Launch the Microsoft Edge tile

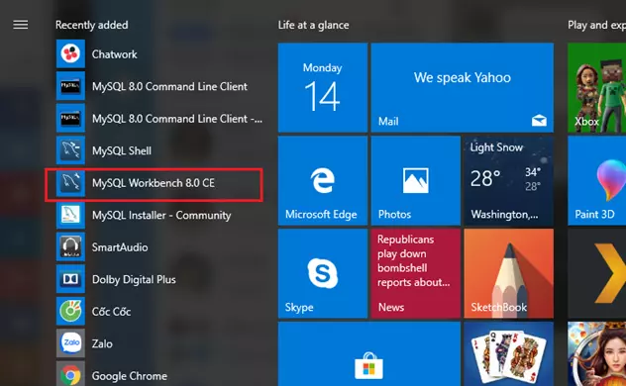[x=323, y=181]
